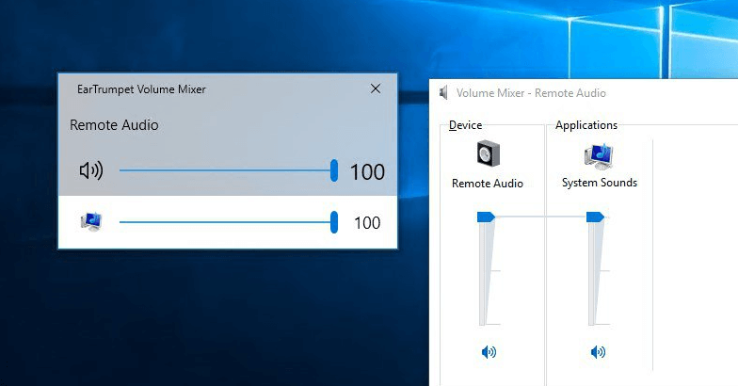Click EarTrumpet Volume Mixer title text

pyautogui.click(x=141, y=89)
